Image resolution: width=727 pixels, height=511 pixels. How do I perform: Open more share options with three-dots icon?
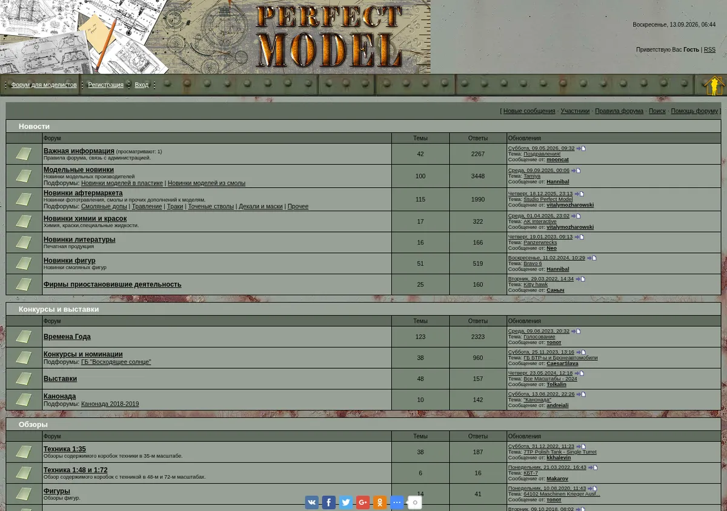397,502
